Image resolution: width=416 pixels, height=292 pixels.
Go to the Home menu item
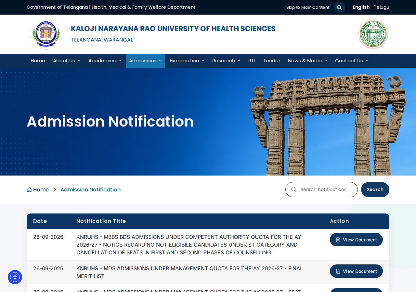coord(38,61)
